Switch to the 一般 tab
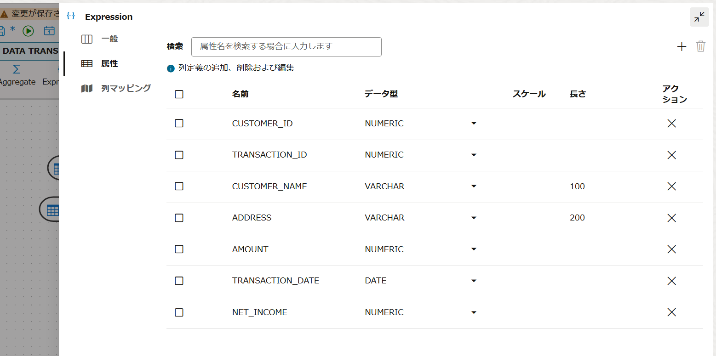The height and width of the screenshot is (356, 716). [x=109, y=39]
